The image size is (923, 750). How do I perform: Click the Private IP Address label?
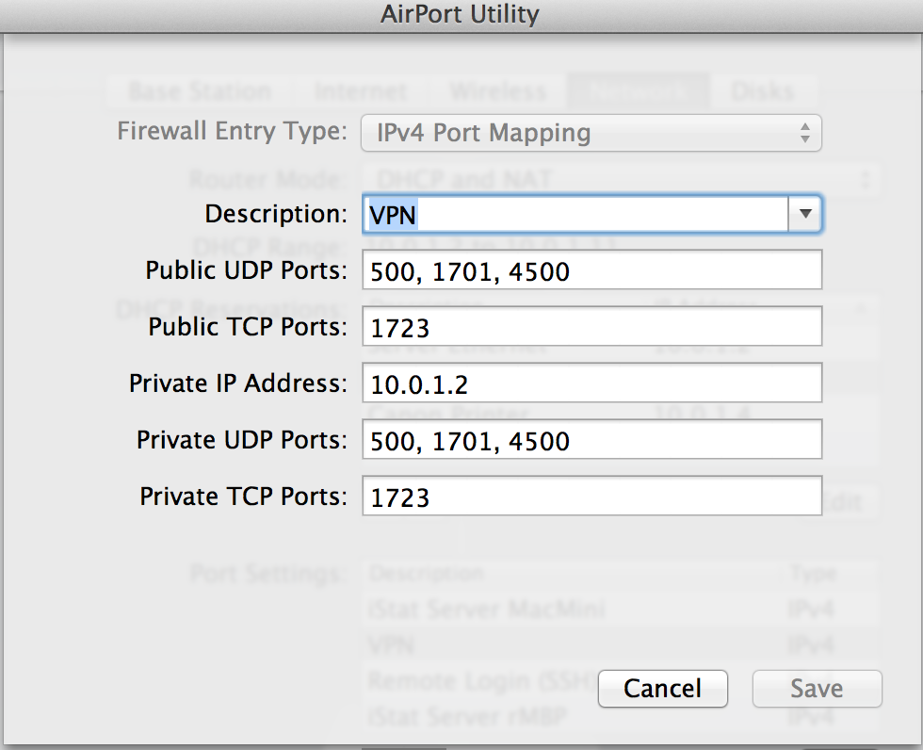point(238,383)
